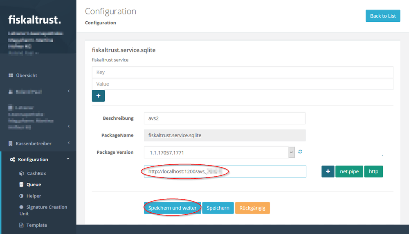Open Template in the sidebar
Screen dimensions: 409x234
[x=36, y=225]
